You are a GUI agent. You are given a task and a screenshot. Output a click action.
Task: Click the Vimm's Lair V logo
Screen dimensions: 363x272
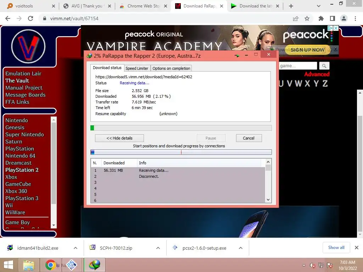(x=28, y=46)
